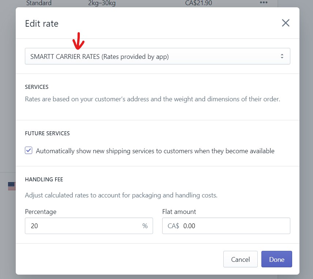Viewport: 313px width, 279px height.
Task: Open the three-dot menu for Standard rate
Action: (264, 3)
